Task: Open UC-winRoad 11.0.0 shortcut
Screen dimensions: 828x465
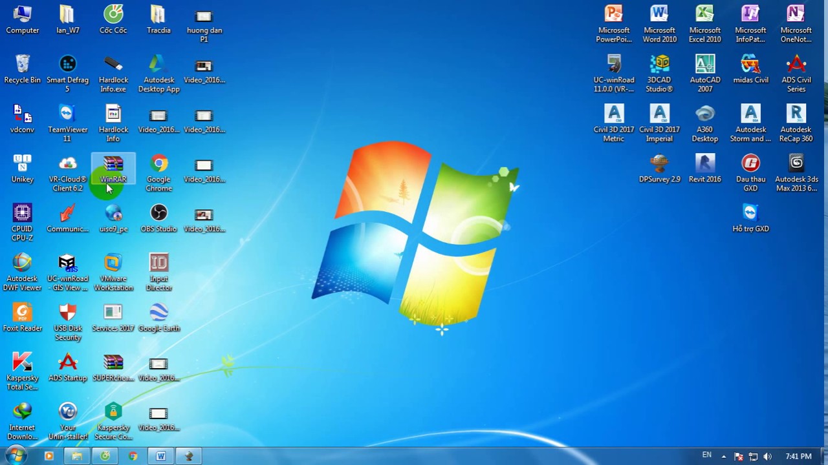Action: pos(614,74)
